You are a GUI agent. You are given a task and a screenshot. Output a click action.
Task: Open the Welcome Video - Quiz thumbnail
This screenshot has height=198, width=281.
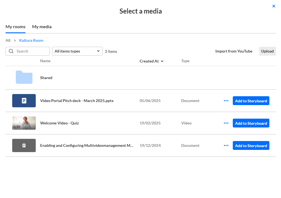(x=24, y=123)
